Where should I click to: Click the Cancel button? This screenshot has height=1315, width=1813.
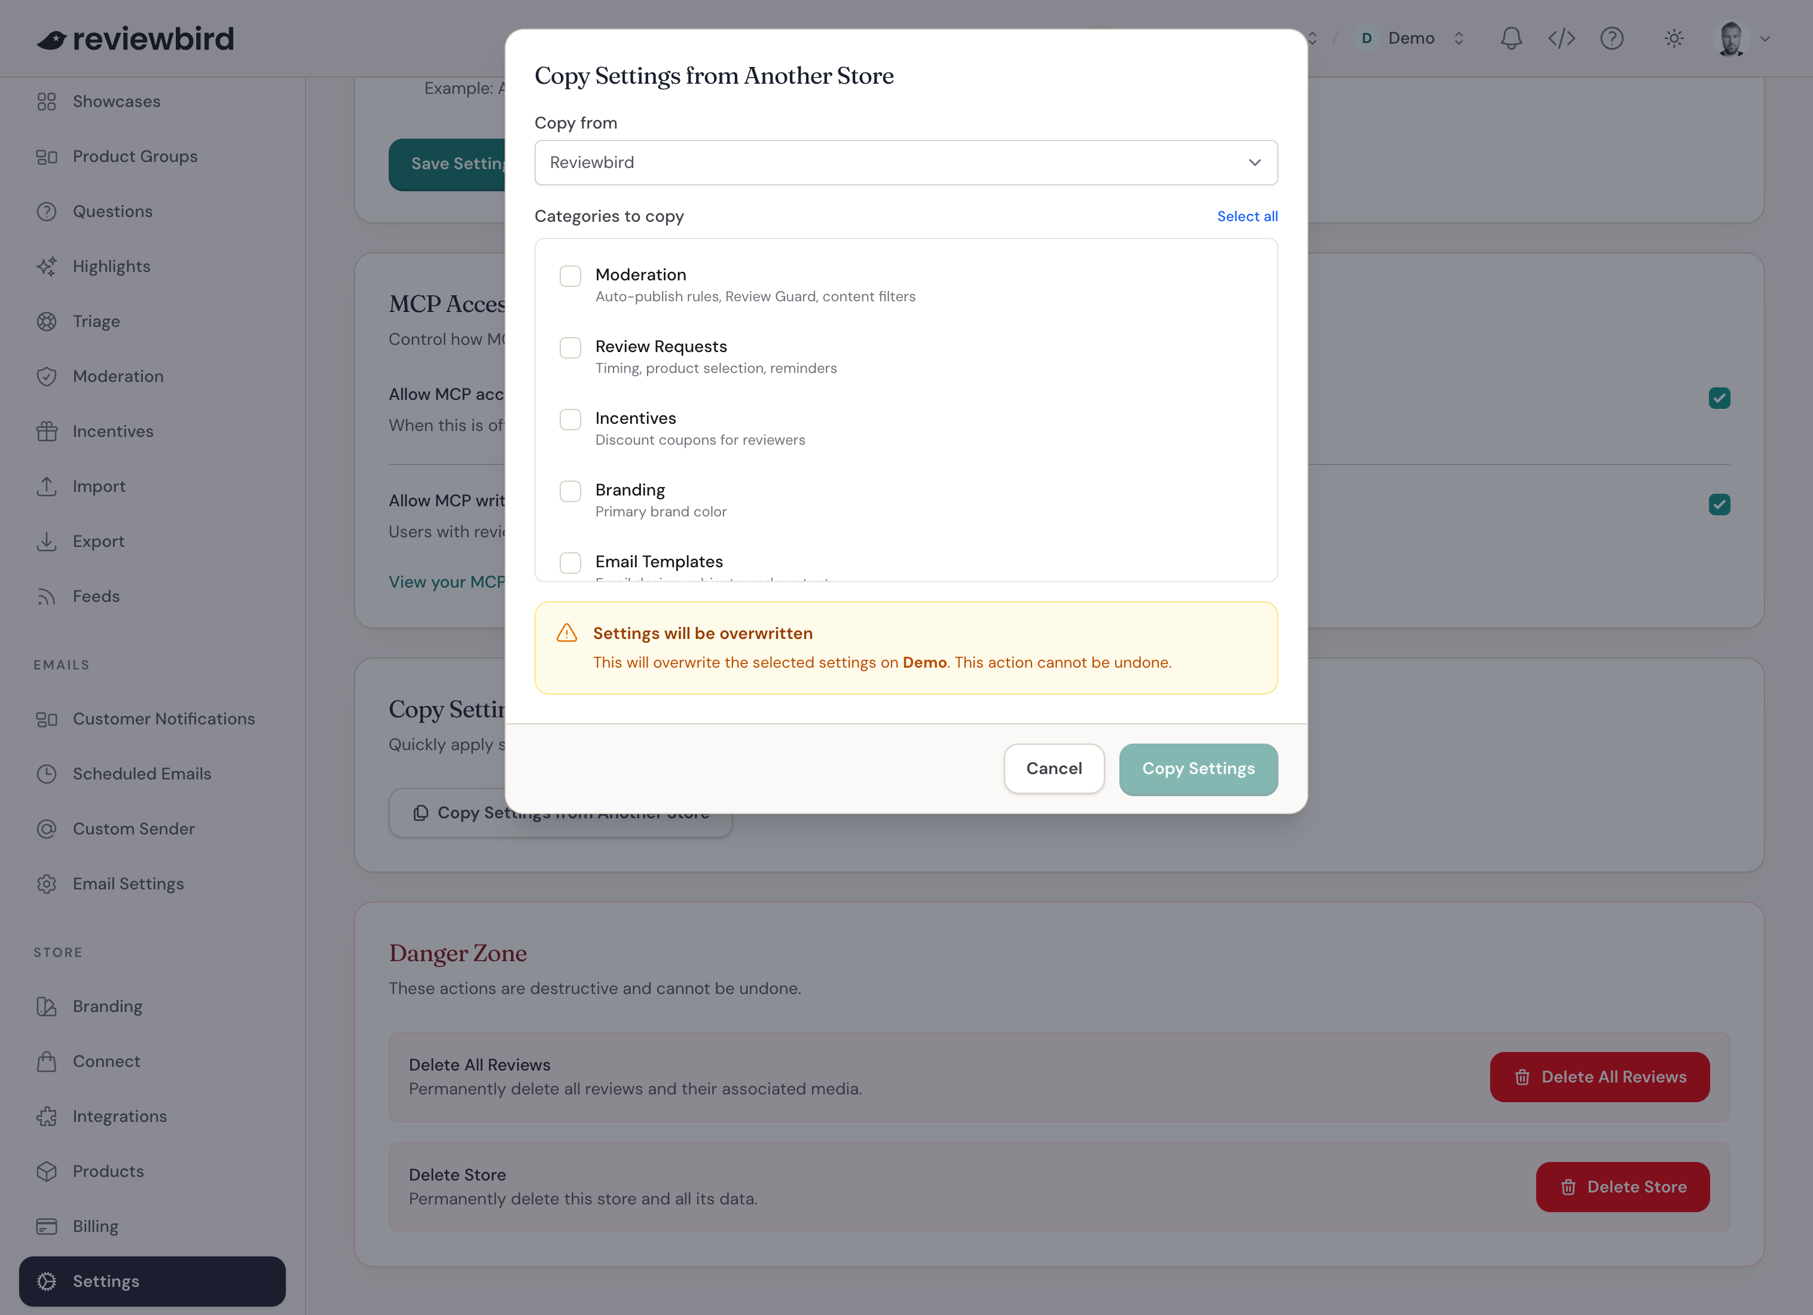(1054, 769)
